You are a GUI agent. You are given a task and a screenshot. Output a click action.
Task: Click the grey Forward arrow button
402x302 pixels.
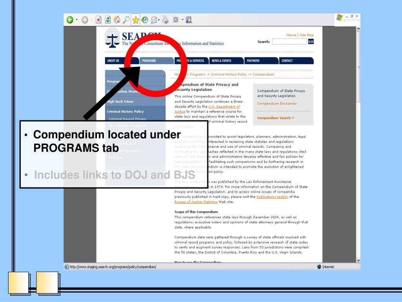tap(85, 20)
